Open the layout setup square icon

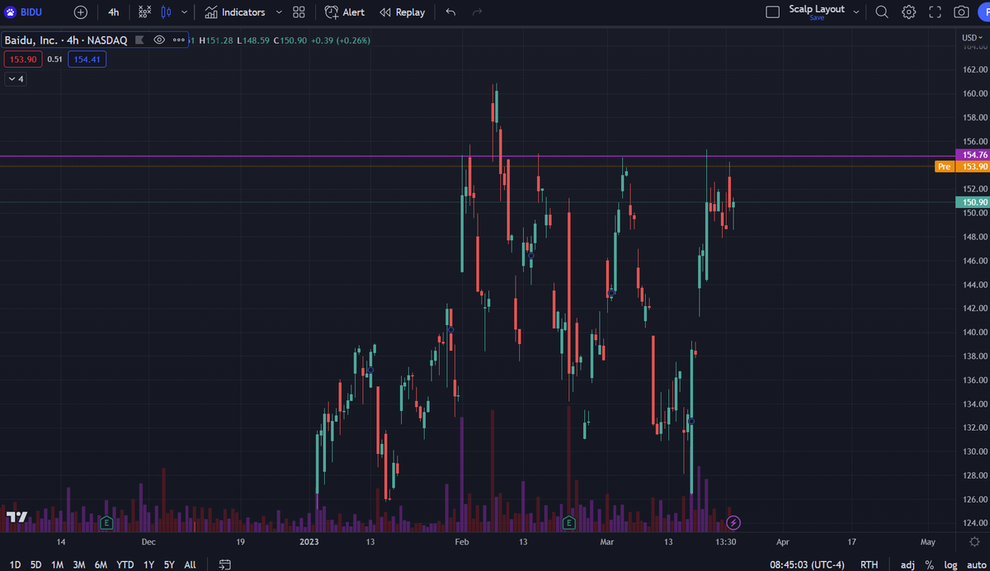point(772,12)
